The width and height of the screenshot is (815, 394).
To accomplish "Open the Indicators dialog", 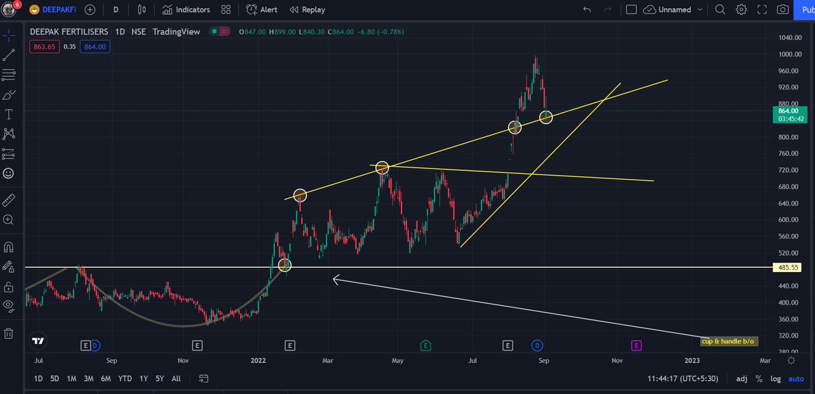I will click(186, 9).
